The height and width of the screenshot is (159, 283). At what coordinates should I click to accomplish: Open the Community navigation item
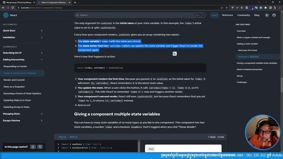pyautogui.click(x=244, y=15)
